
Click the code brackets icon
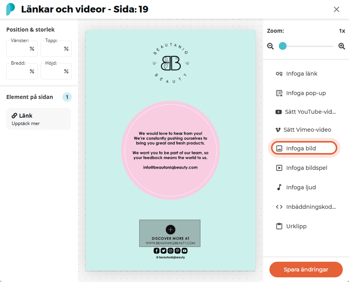(x=279, y=207)
